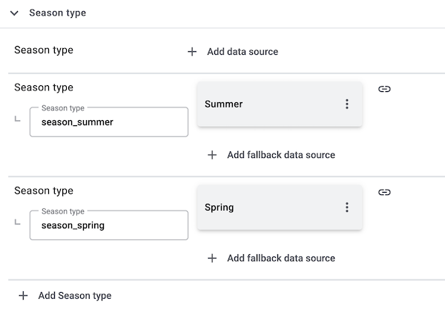Click the plus icon beside Add data source
The image size is (445, 318).
192,52
